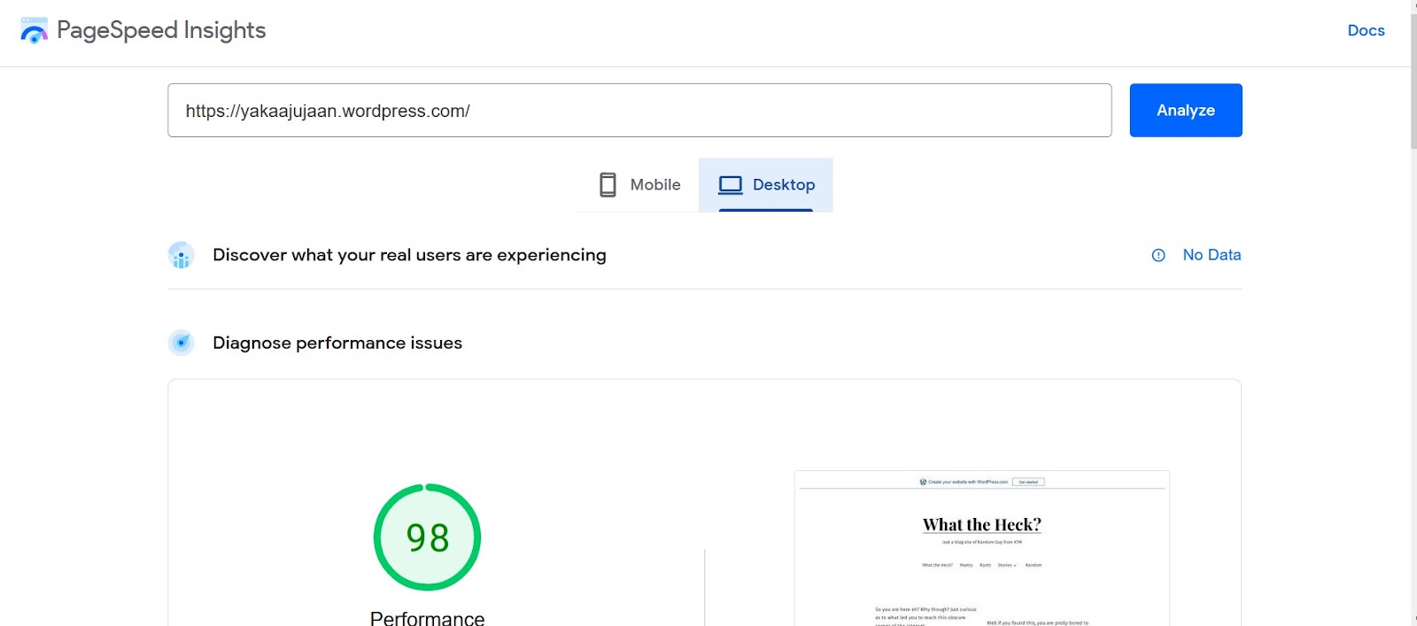
Task: Click the No Data label
Action: point(1212,255)
